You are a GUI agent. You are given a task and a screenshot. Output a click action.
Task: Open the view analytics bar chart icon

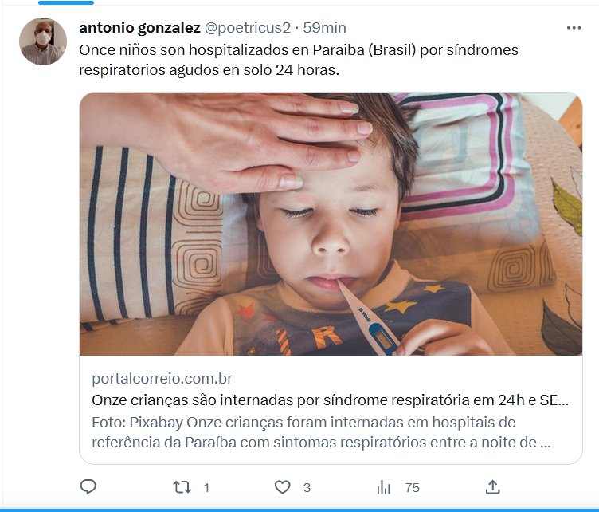(384, 487)
